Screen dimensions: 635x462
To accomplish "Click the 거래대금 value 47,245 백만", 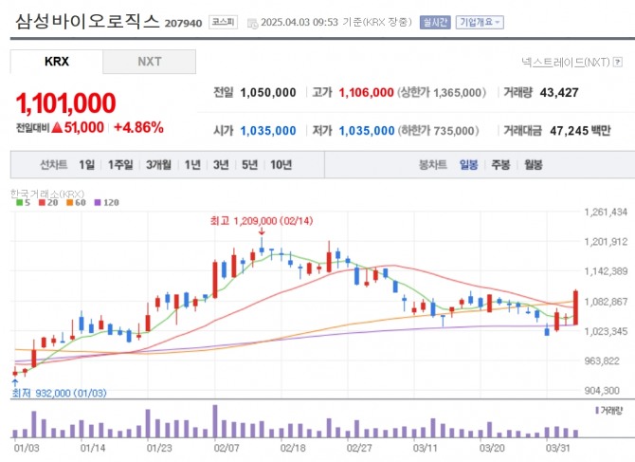I will (580, 131).
